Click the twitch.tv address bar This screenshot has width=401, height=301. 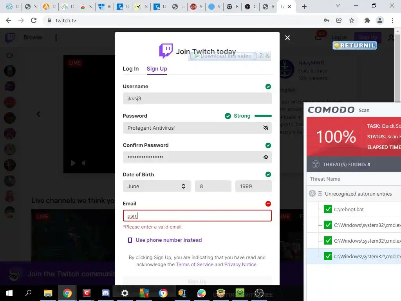pos(179,20)
